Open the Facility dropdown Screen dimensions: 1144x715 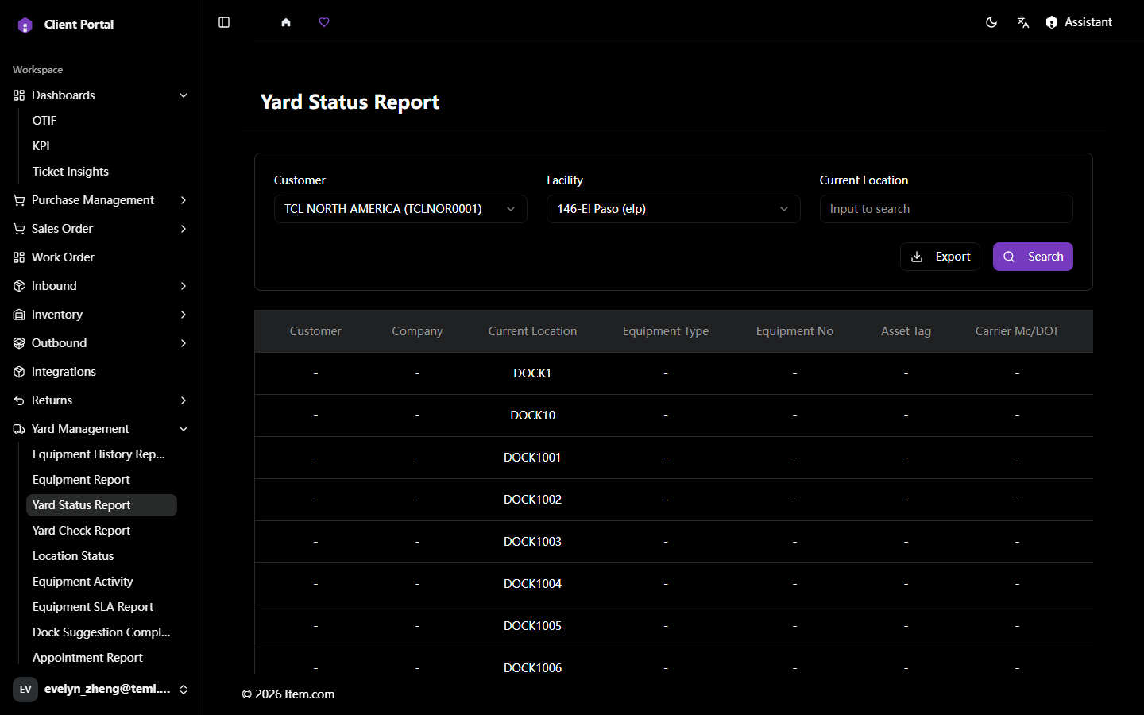pyautogui.click(x=673, y=209)
